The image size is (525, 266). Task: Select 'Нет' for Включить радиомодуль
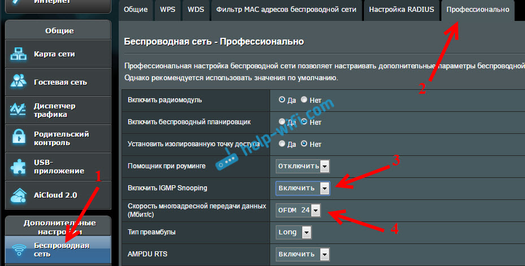point(304,99)
